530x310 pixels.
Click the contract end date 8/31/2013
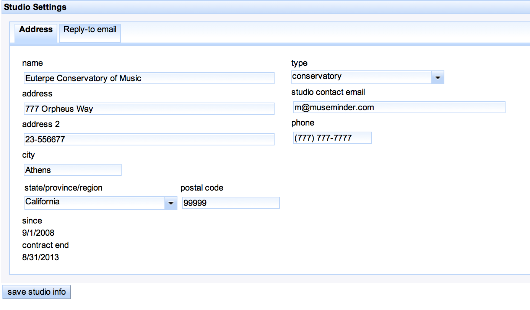pos(41,257)
